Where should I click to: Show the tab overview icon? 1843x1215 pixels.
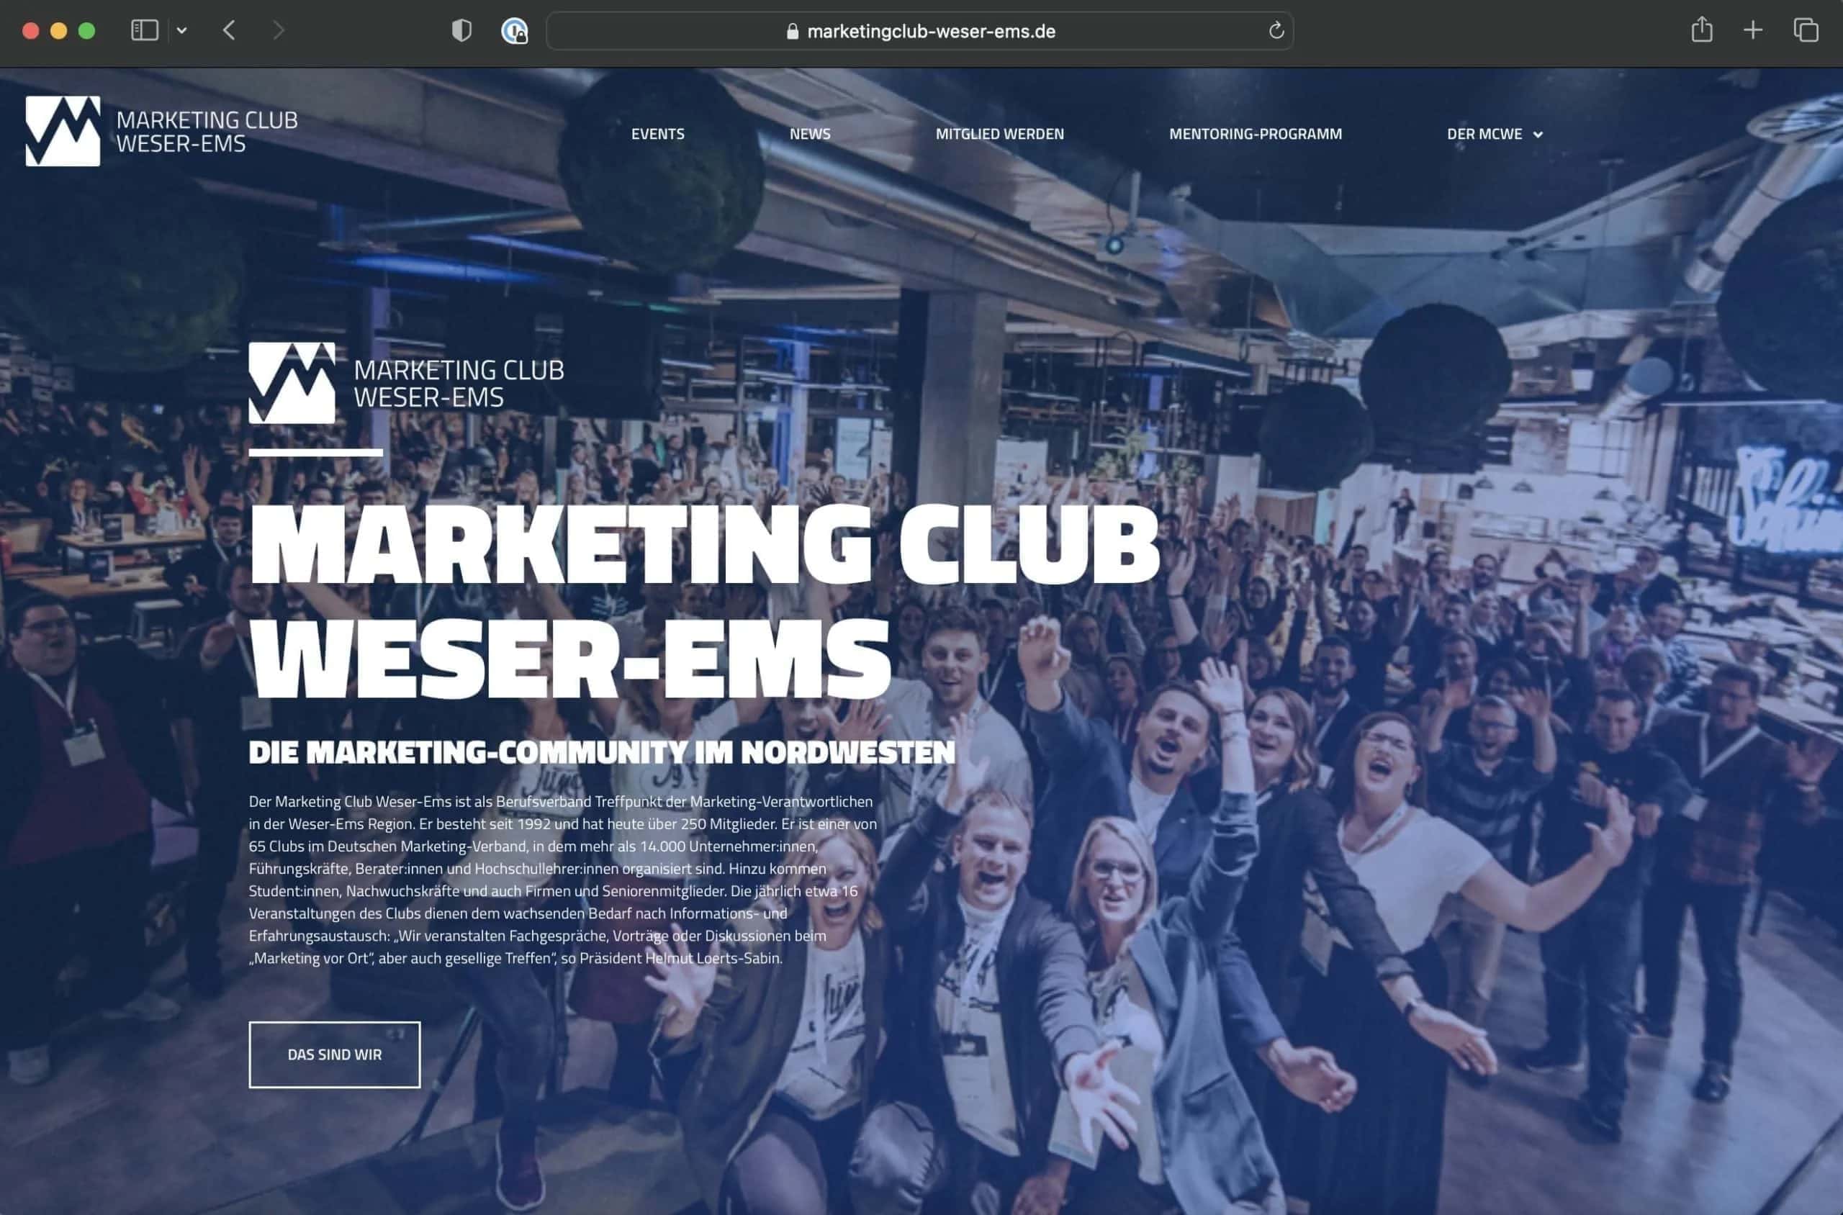(x=1806, y=30)
